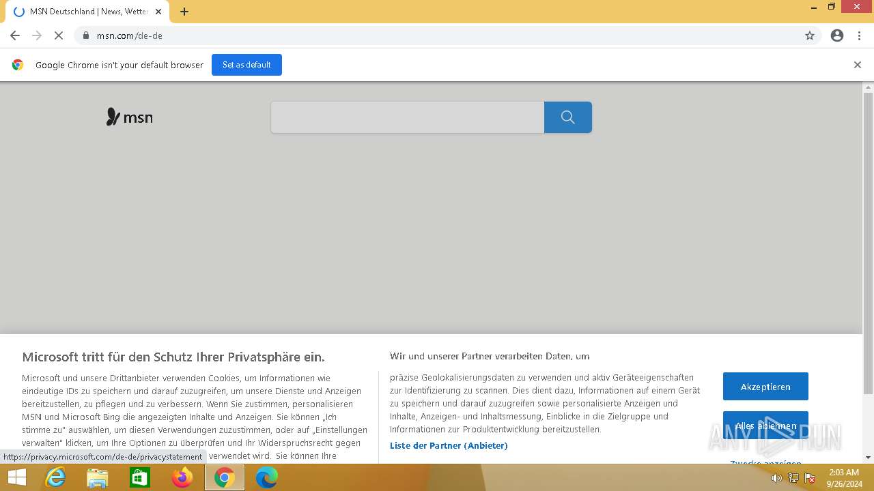Screen dimensions: 874x491
Task: Click the Set as default button
Action: click(246, 65)
